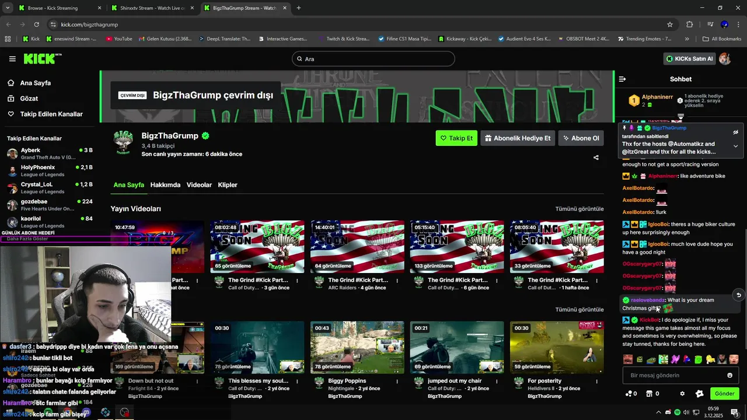Select the first quick emote face
The height and width of the screenshot is (420, 747).
pos(628,359)
